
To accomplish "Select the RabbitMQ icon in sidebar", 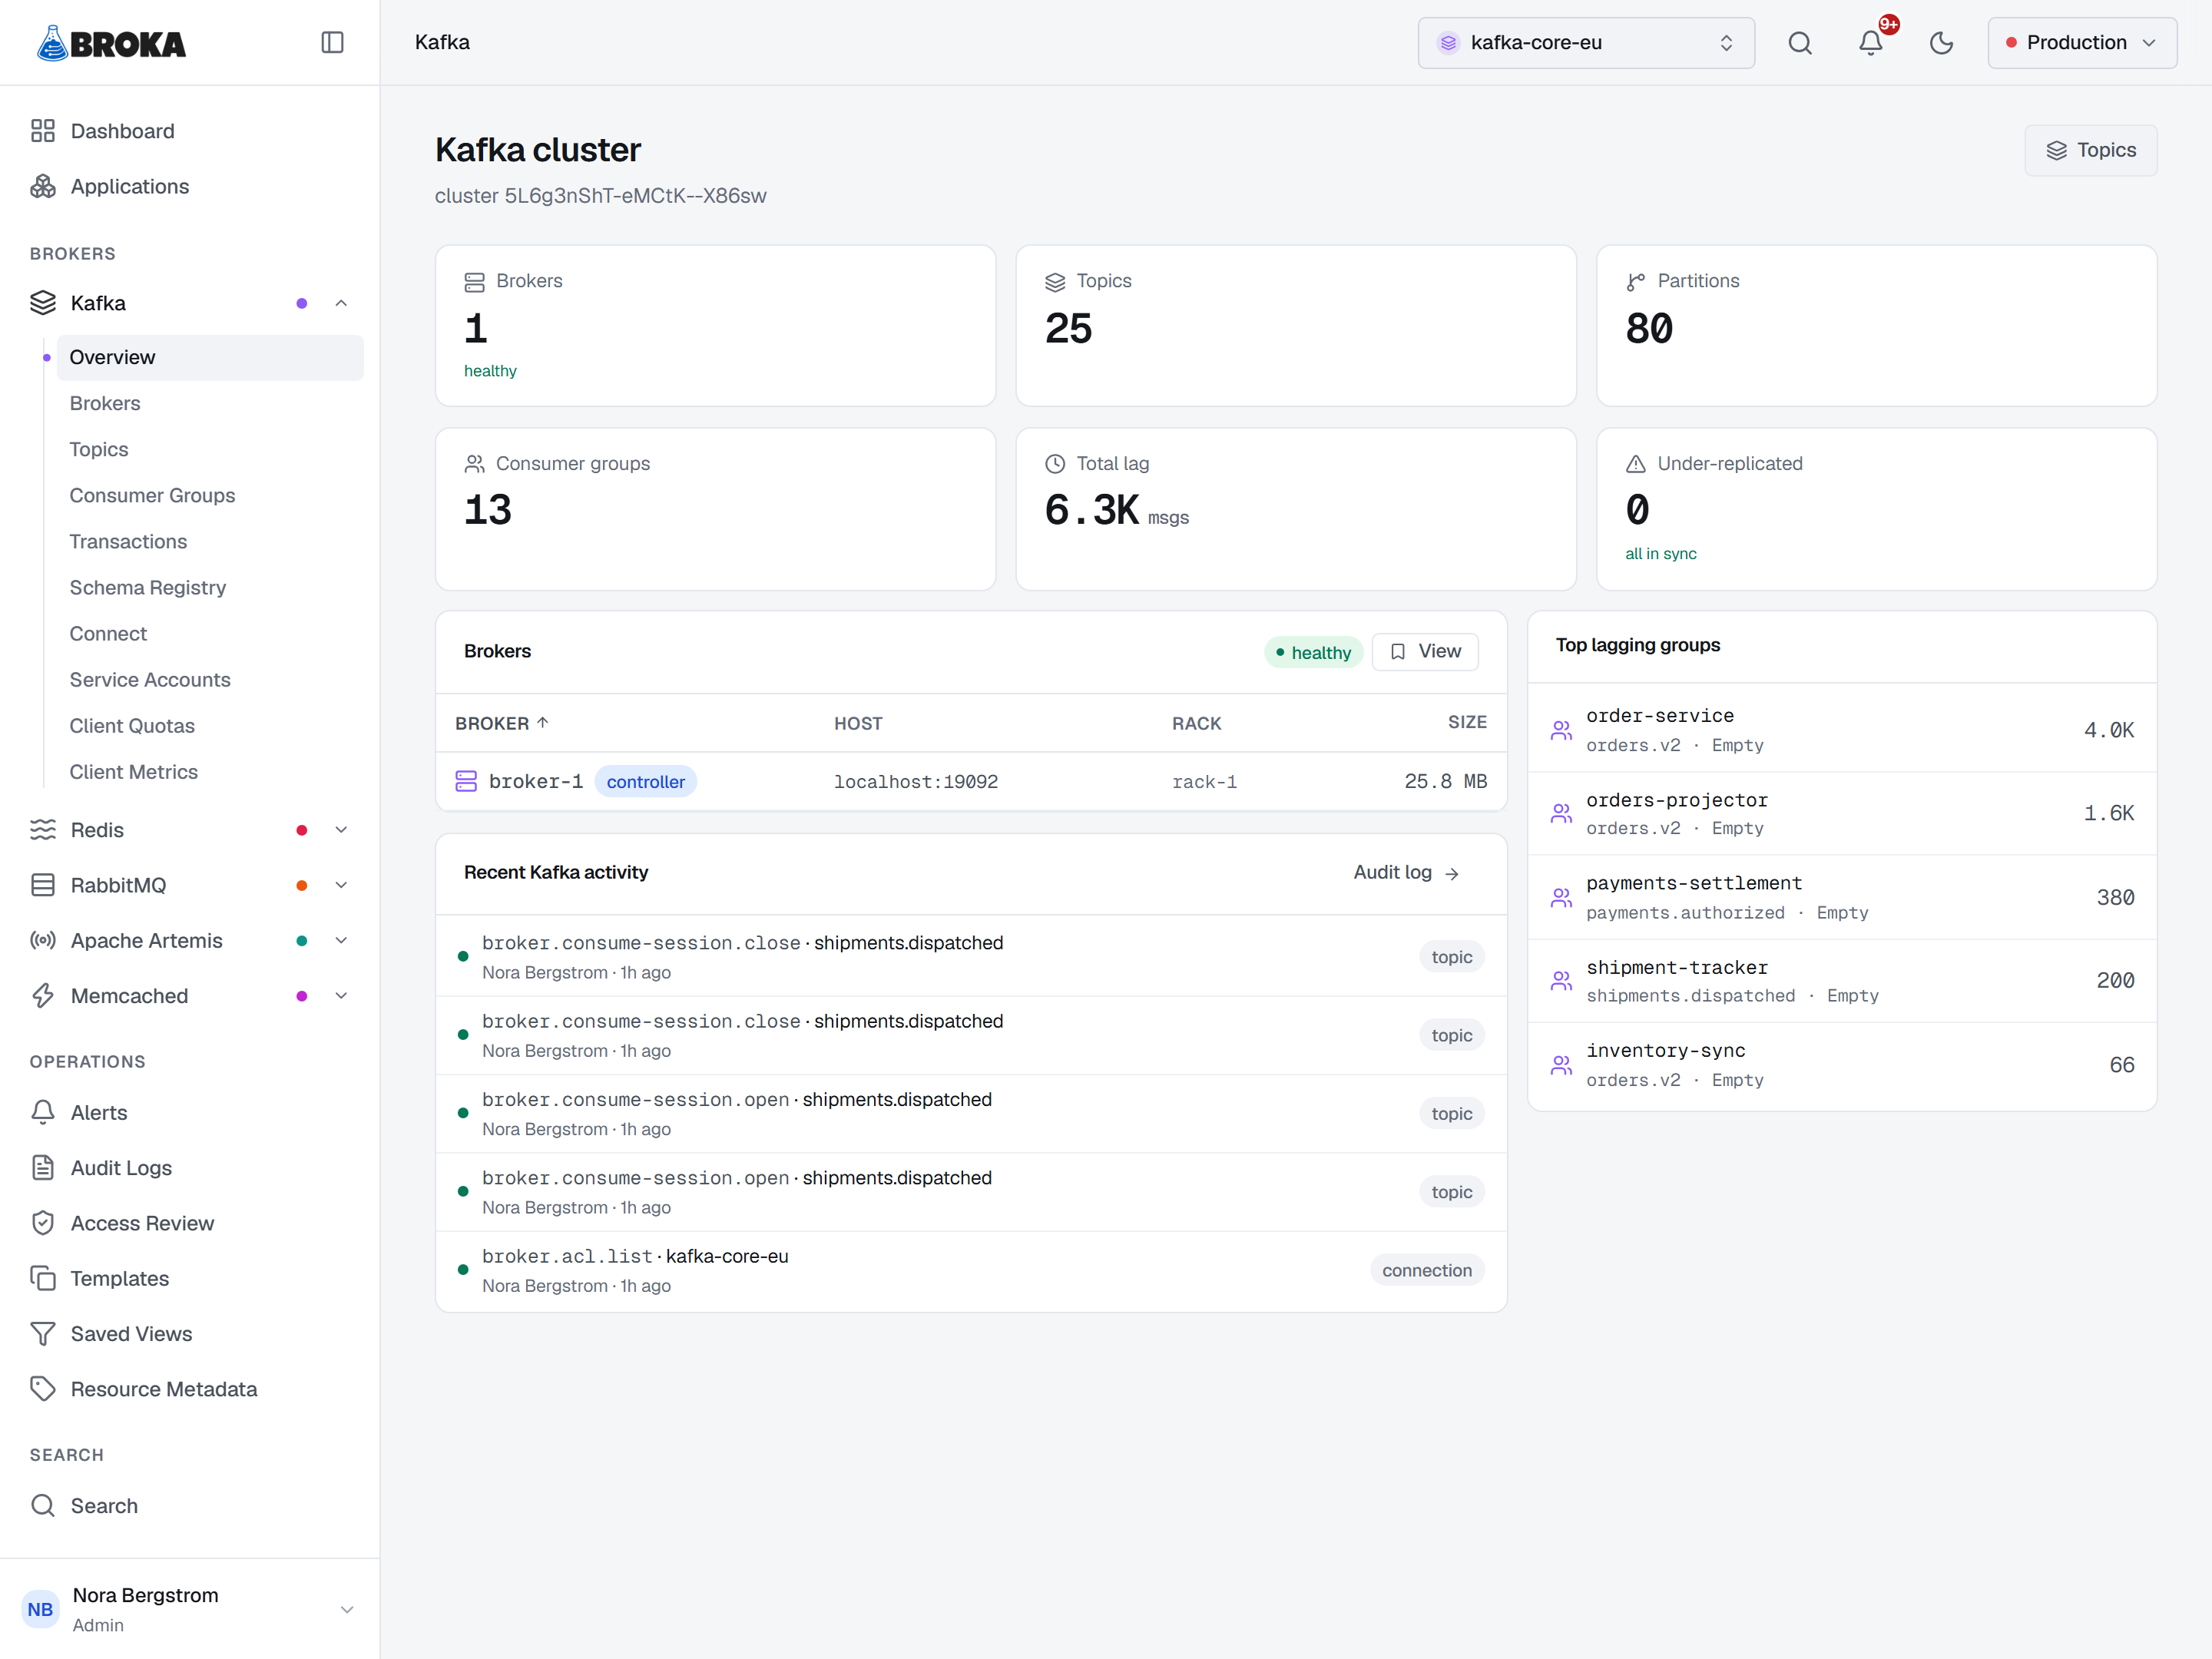I will 43,885.
